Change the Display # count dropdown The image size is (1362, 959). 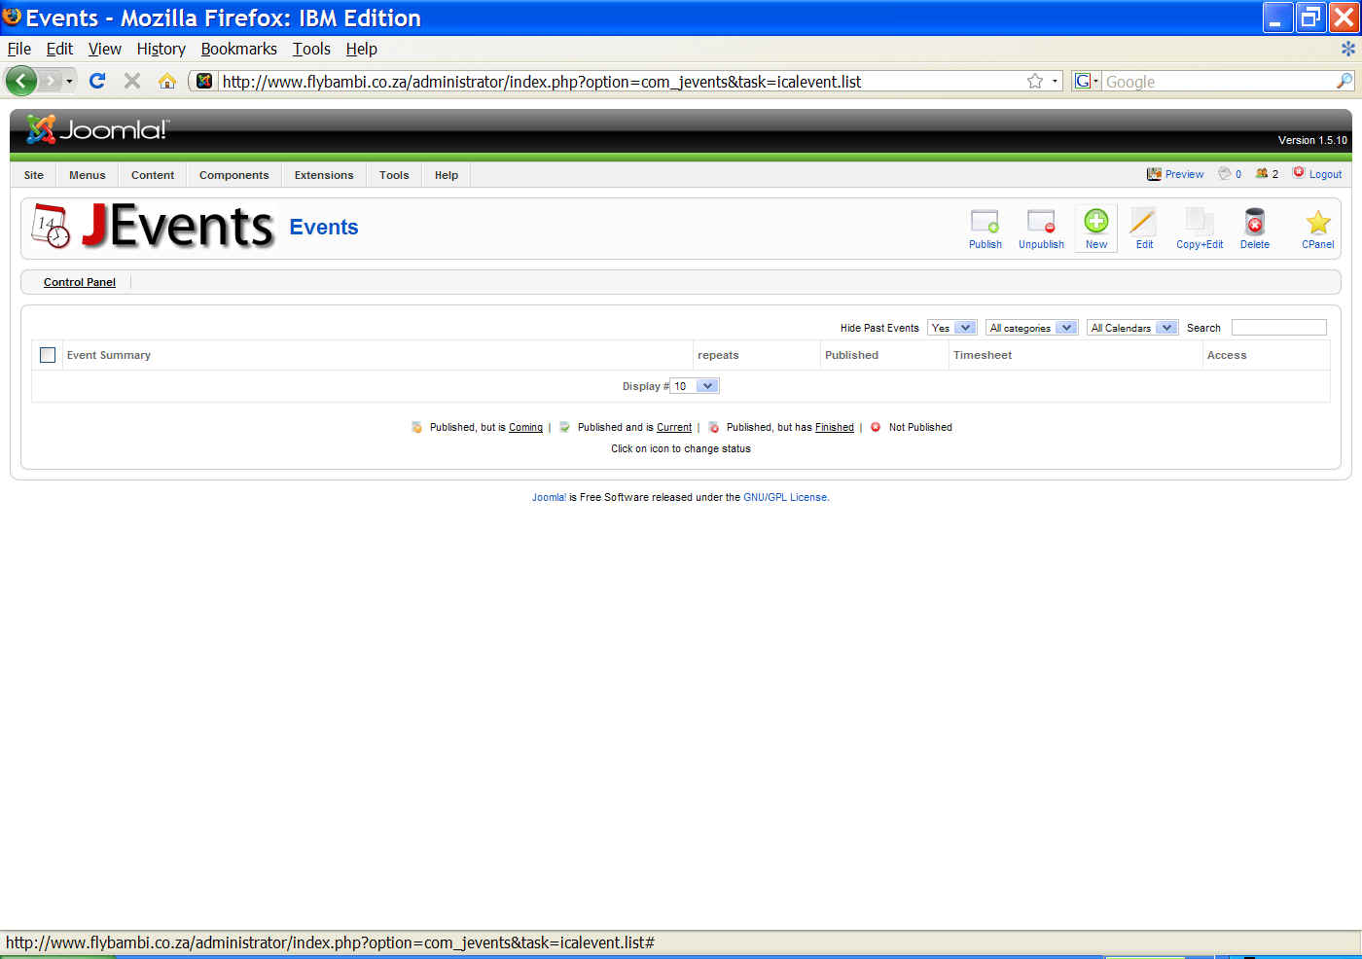coord(695,386)
